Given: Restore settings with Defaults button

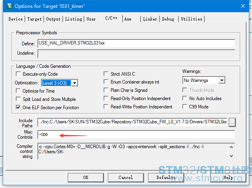Looking at the screenshot, I should point(166,177).
